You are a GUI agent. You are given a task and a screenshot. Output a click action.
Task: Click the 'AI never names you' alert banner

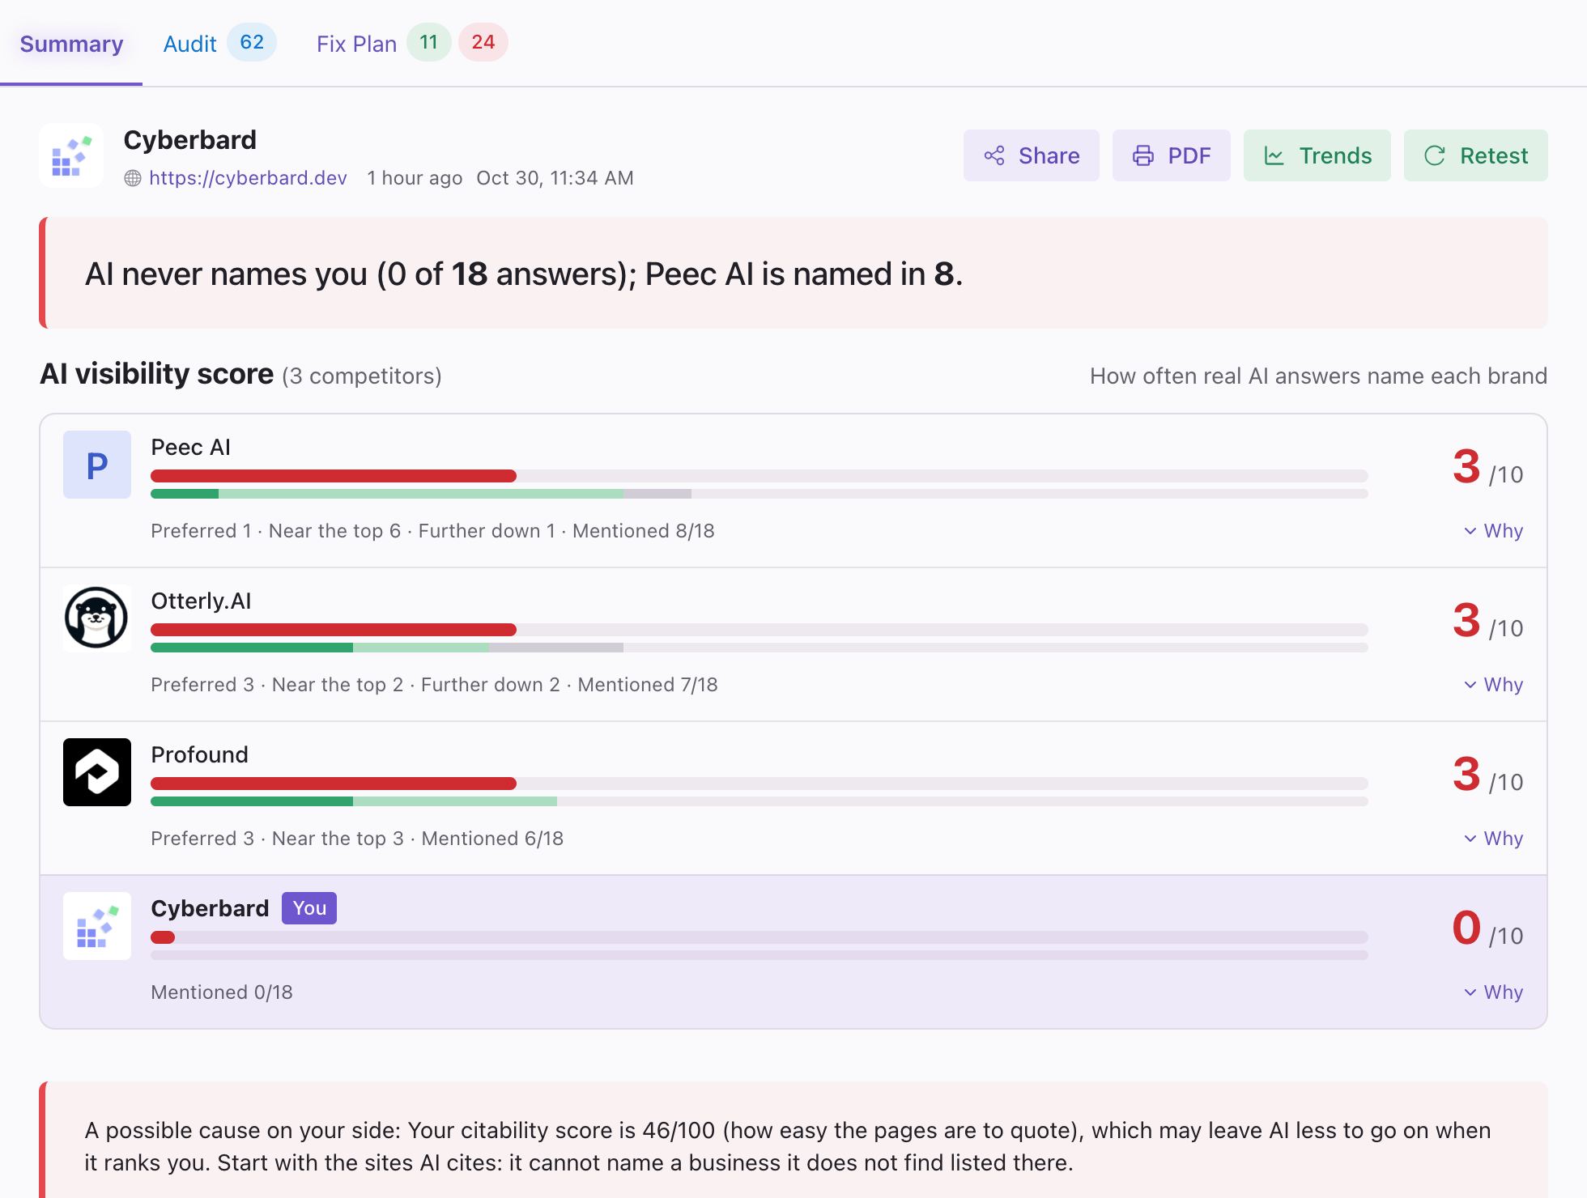coord(793,273)
